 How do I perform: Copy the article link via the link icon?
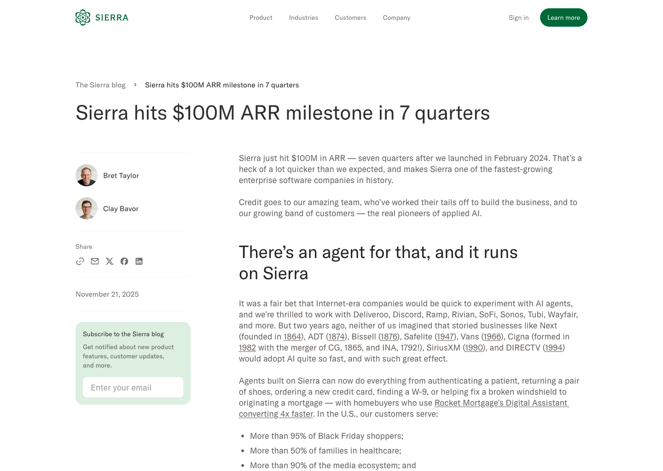tap(80, 261)
